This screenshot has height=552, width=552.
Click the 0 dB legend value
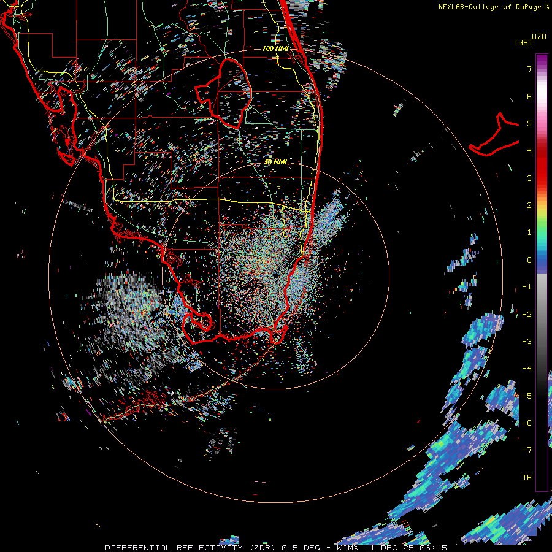529,260
